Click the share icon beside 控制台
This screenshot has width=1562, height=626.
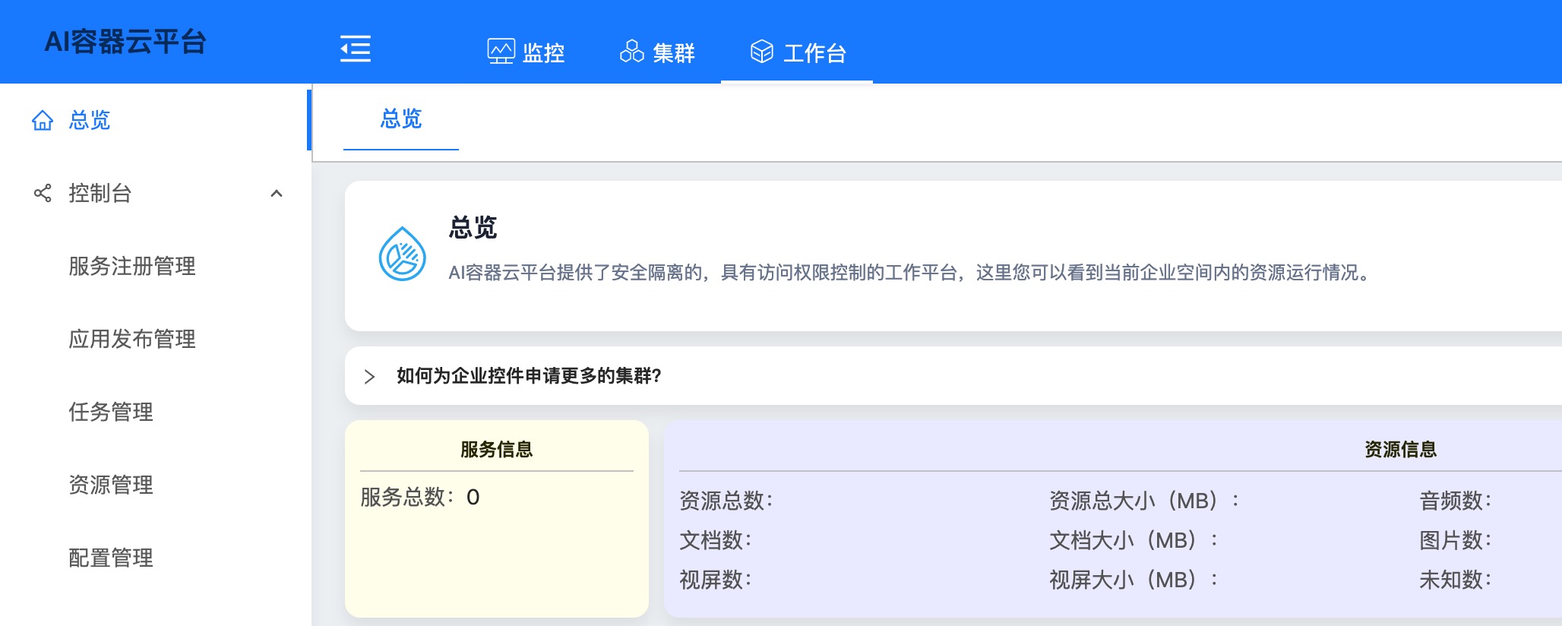[43, 193]
